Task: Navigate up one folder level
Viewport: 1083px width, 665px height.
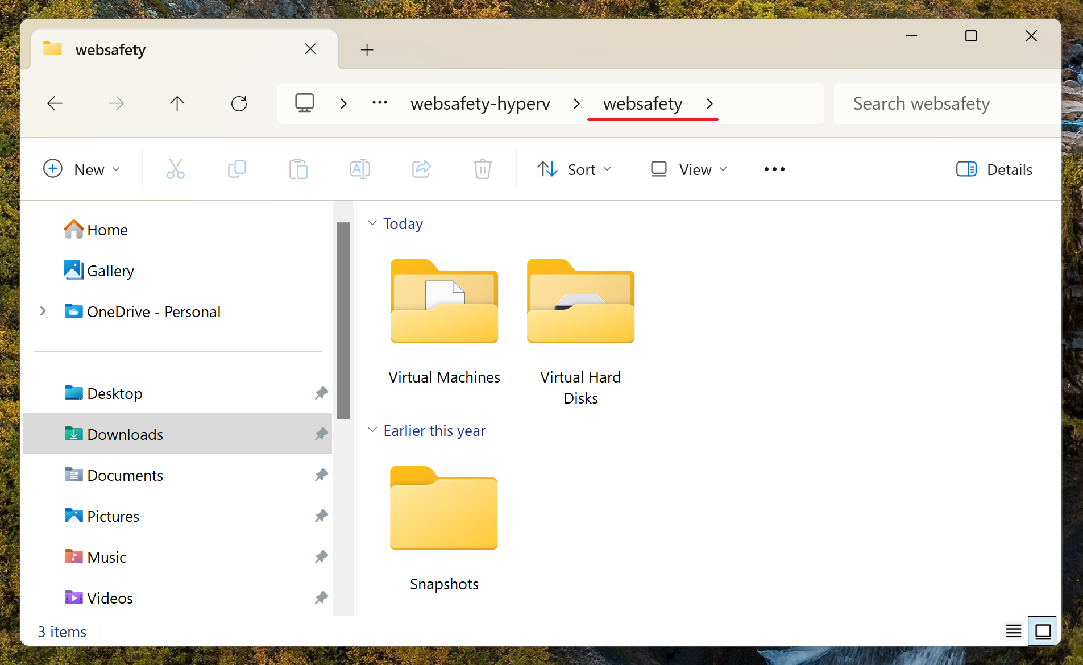Action: point(177,103)
